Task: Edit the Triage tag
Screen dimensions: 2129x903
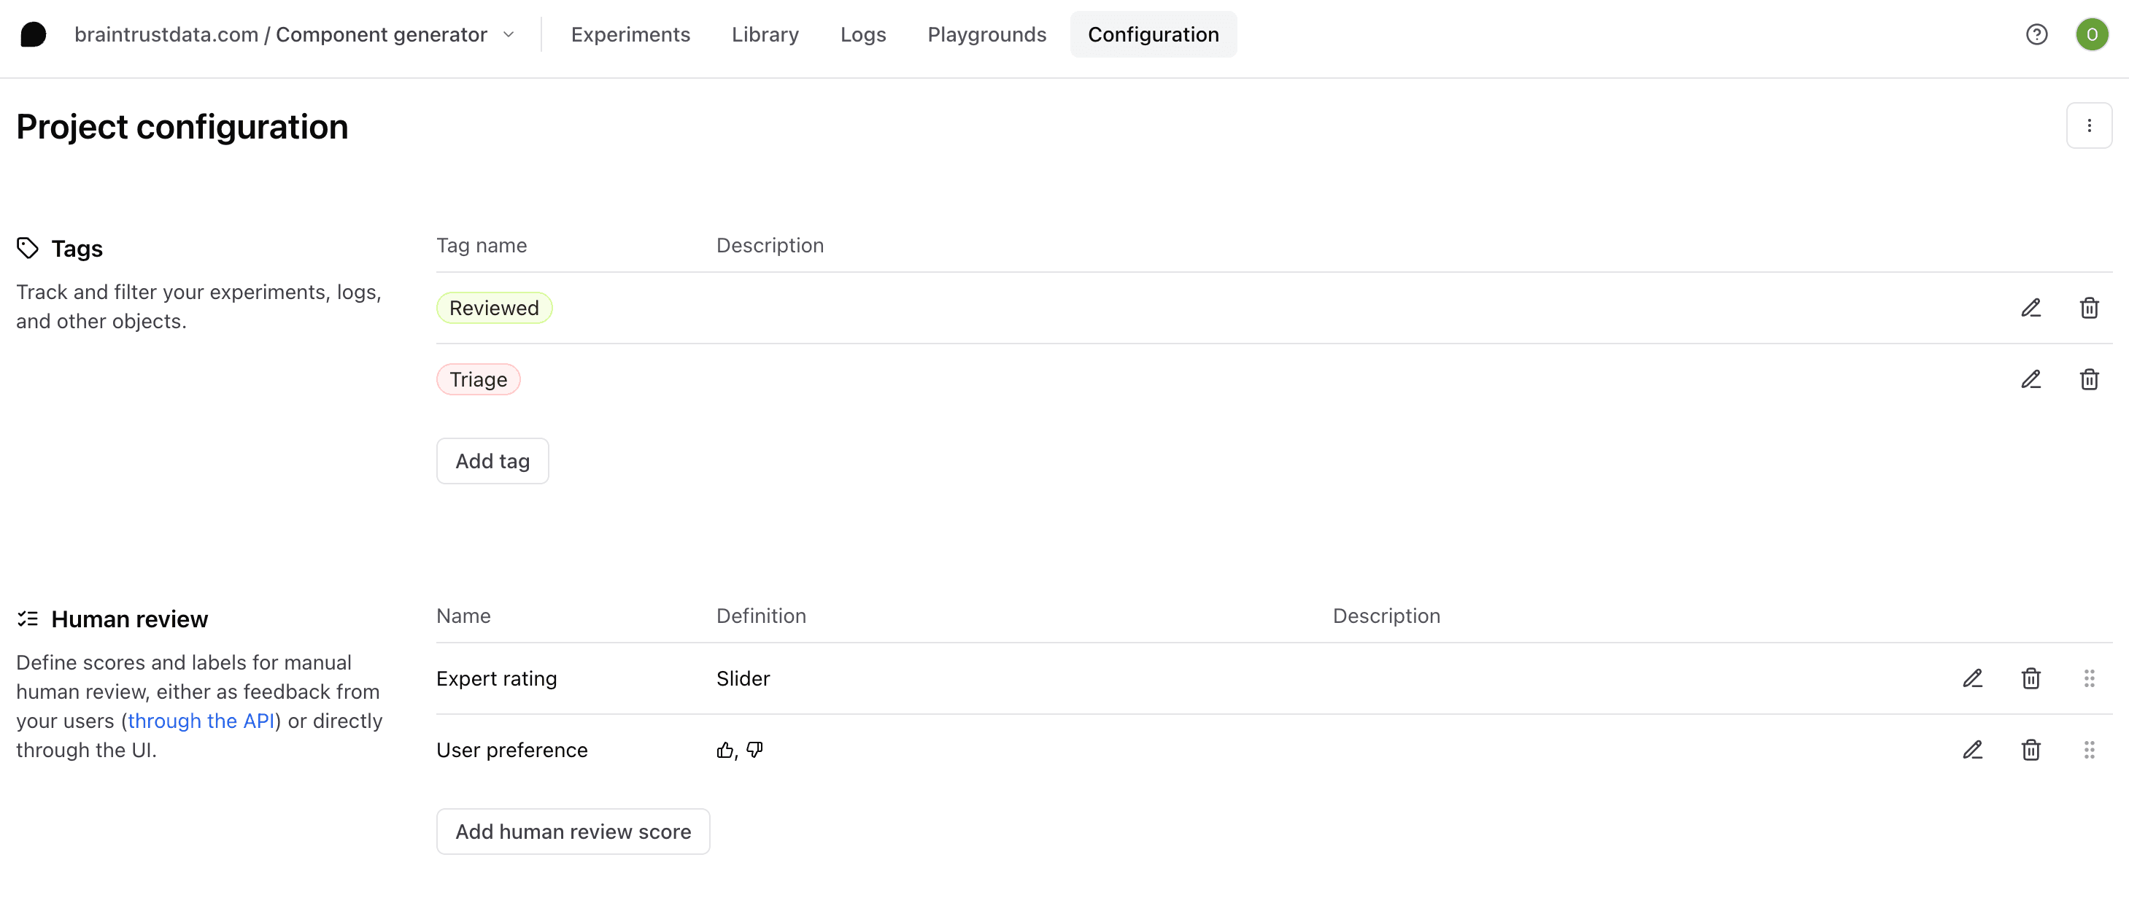Action: click(x=2032, y=379)
